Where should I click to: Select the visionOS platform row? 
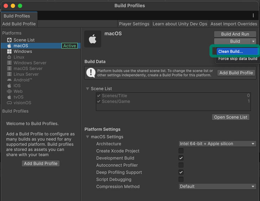click(x=41, y=103)
